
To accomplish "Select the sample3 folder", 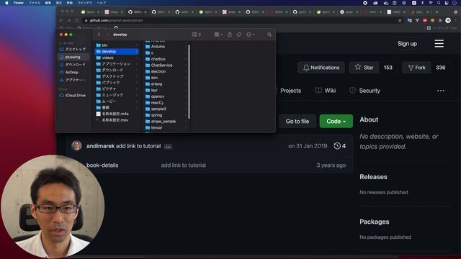I will click(166, 109).
